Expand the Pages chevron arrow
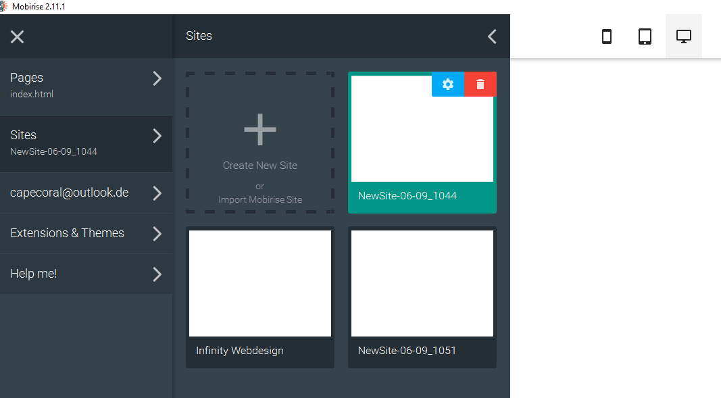Viewport: 721px width, 398px height. click(x=157, y=78)
